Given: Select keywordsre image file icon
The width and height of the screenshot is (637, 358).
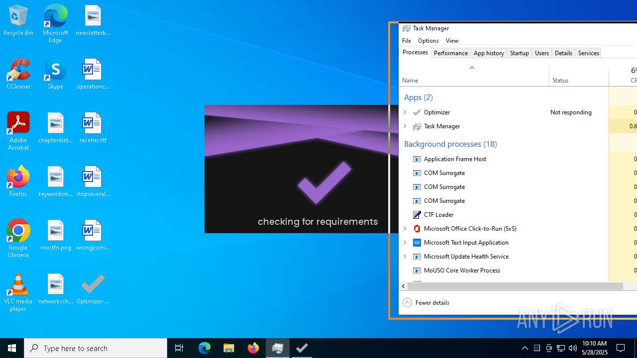Looking at the screenshot, I should (x=56, y=182).
